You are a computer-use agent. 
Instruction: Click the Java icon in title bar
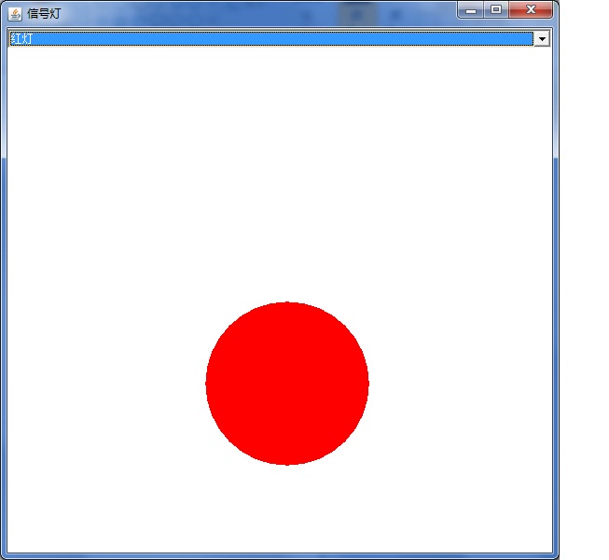tap(15, 14)
